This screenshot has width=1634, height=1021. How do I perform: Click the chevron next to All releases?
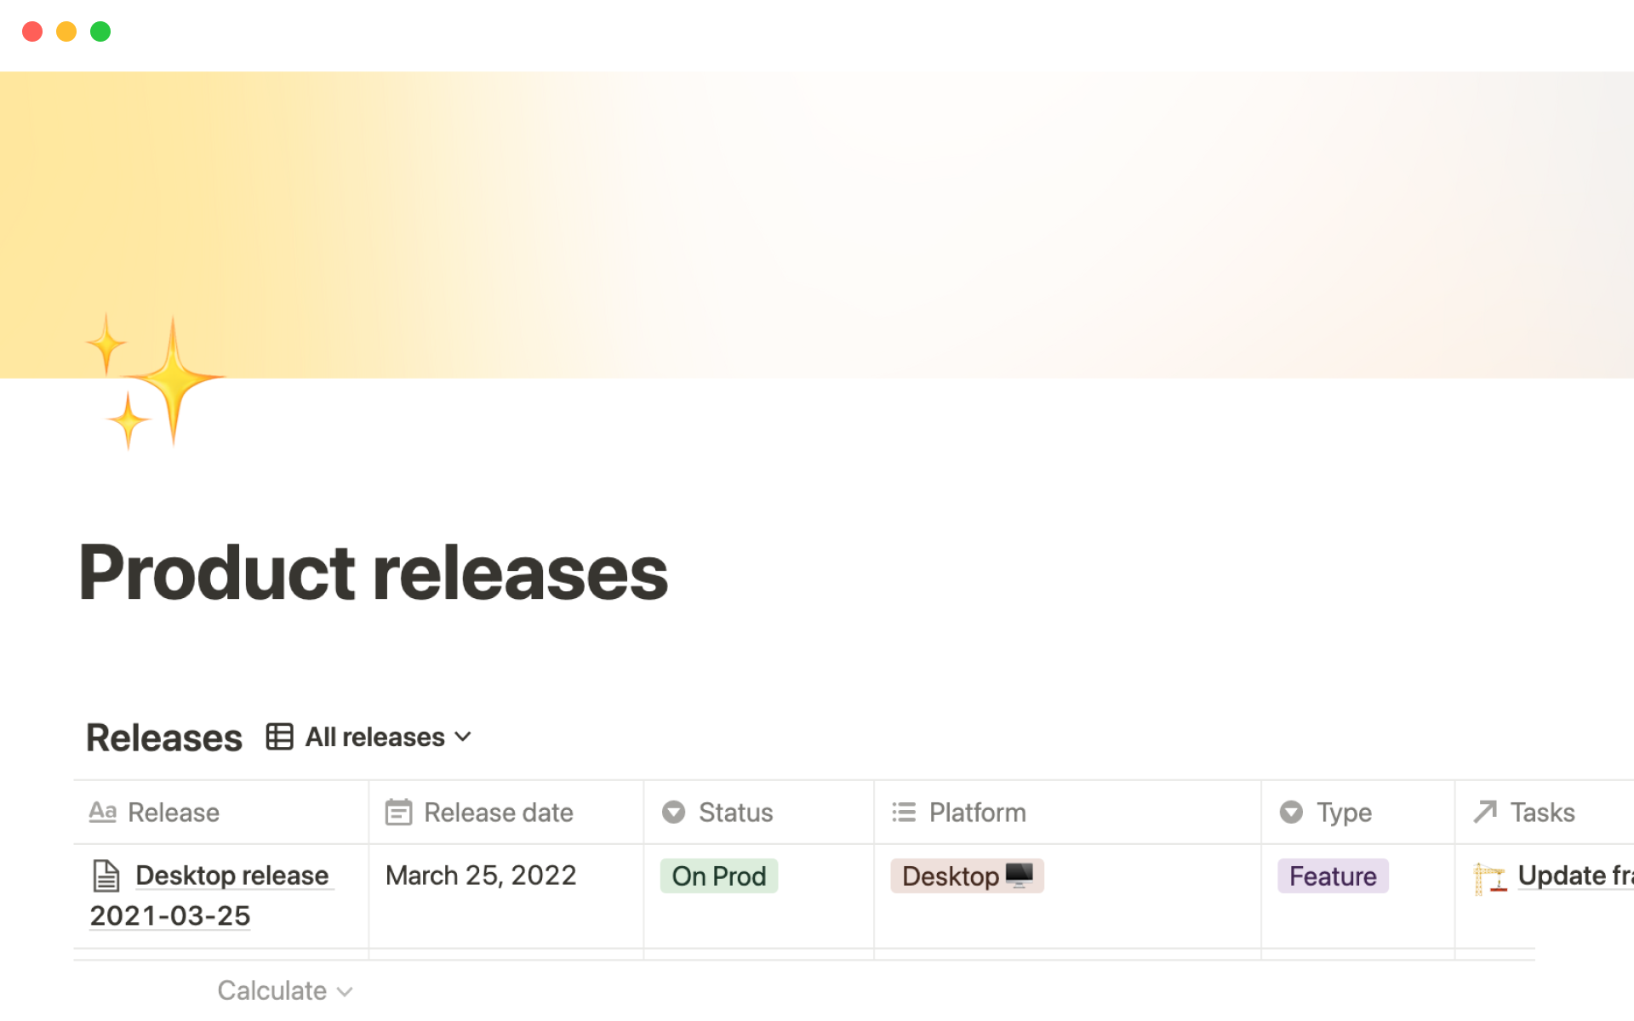(x=464, y=737)
